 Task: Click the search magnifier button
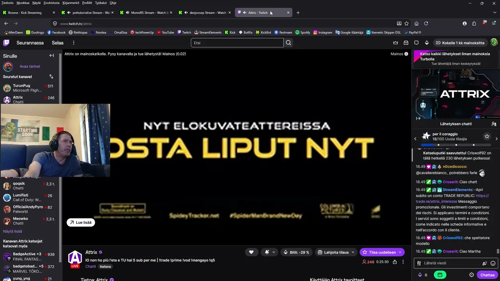tap(288, 43)
